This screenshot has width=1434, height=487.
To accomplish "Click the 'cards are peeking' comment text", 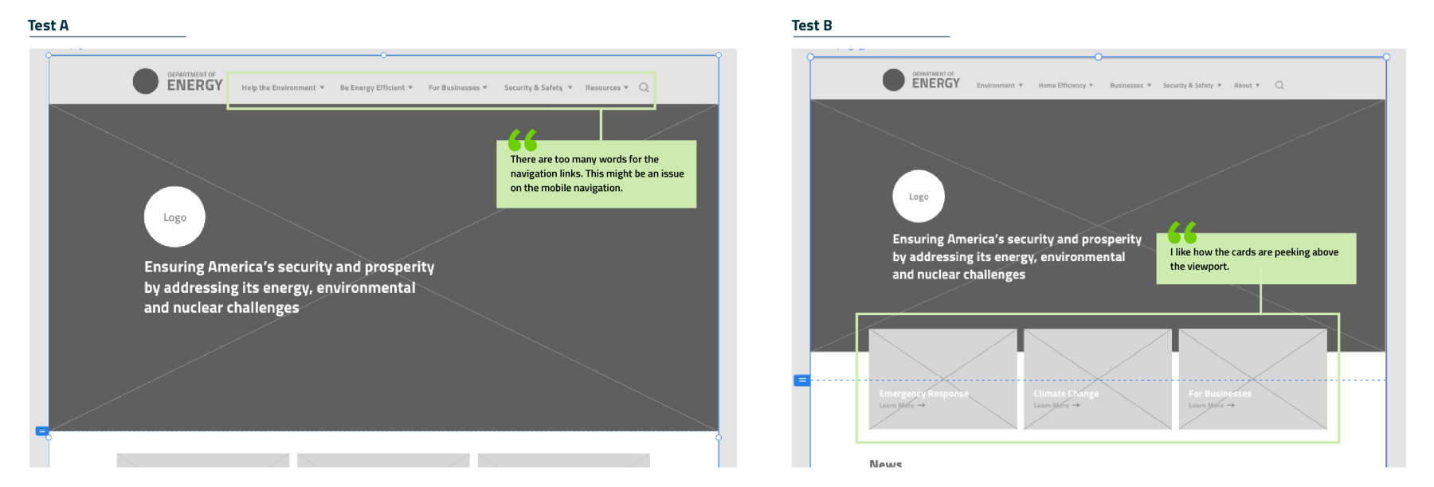I will [x=1254, y=259].
